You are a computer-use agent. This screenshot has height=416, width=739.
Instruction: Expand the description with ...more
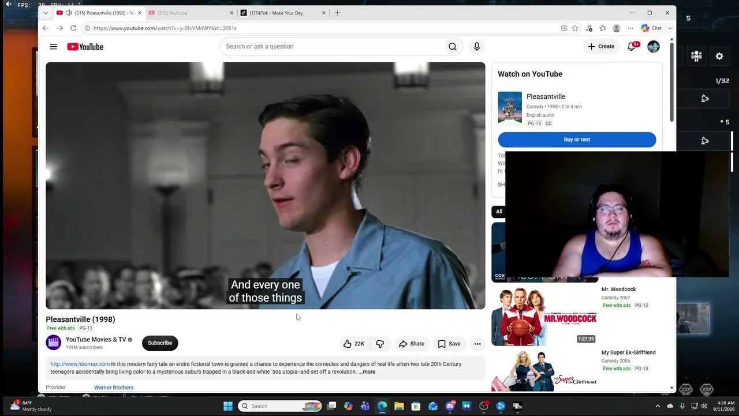tap(367, 372)
